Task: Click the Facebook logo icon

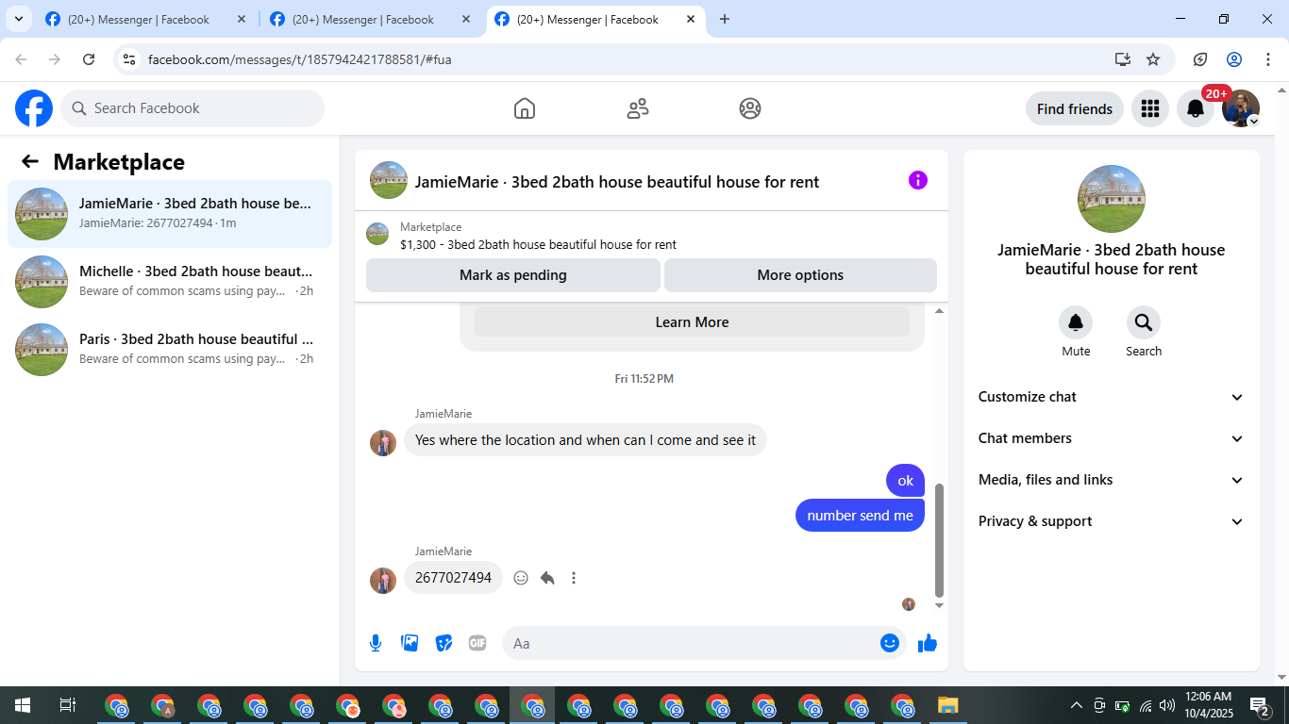Action: point(34,108)
